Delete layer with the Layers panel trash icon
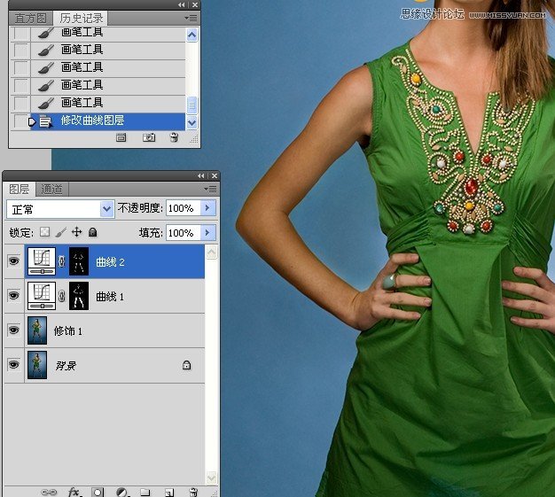 [x=192, y=491]
